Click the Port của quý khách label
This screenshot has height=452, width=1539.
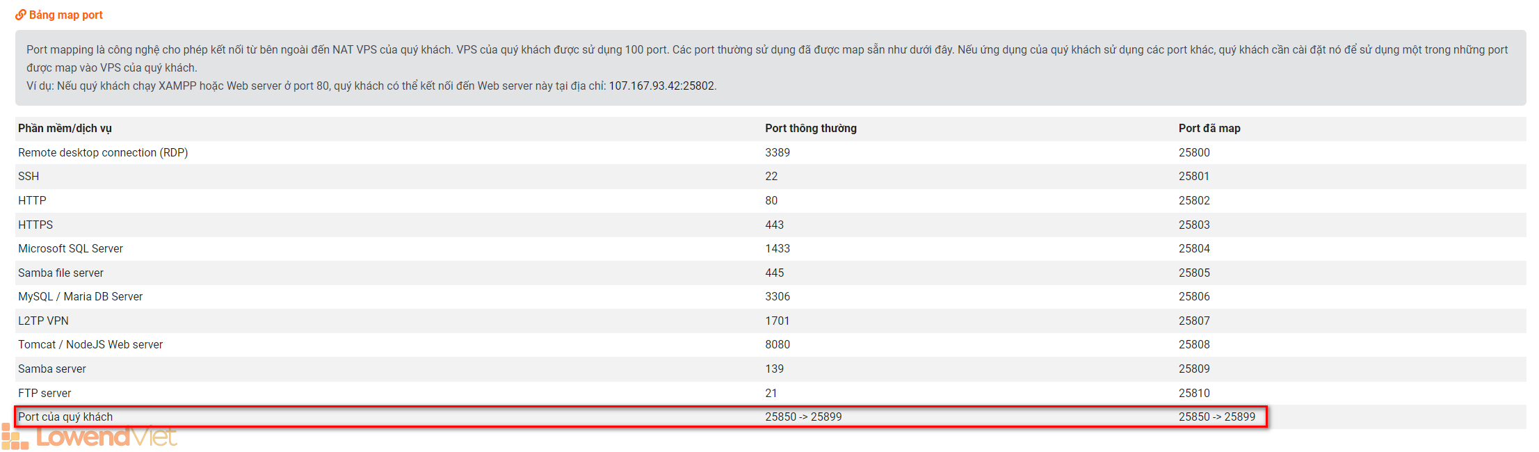pos(65,417)
